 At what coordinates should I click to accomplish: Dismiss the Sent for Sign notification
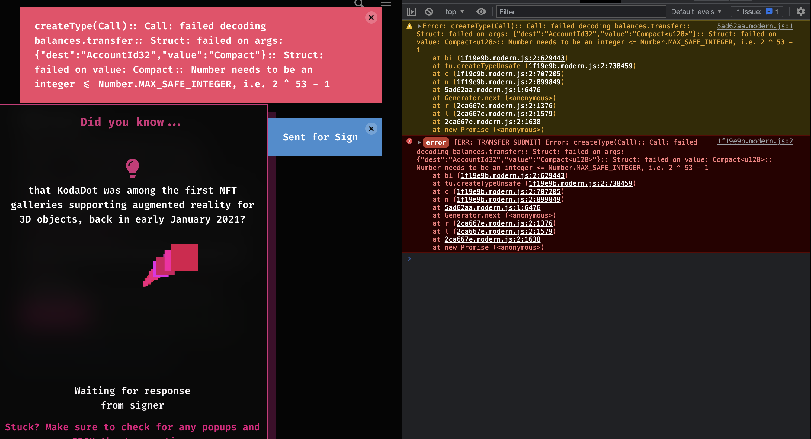point(371,129)
